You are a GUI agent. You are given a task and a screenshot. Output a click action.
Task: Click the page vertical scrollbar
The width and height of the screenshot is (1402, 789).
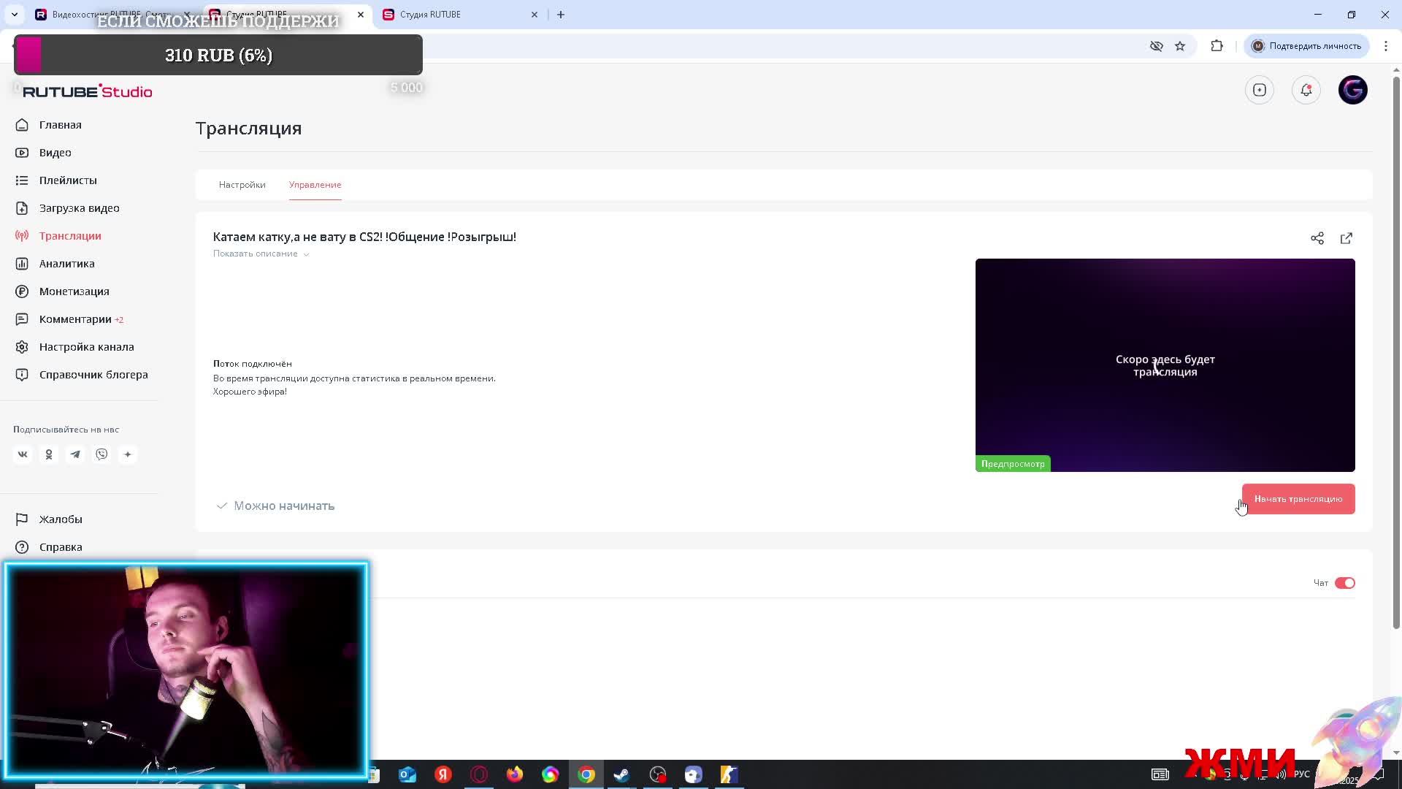click(1396, 352)
